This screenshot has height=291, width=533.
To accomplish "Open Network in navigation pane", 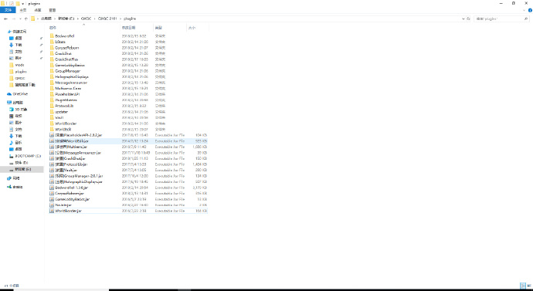I will pos(14,178).
